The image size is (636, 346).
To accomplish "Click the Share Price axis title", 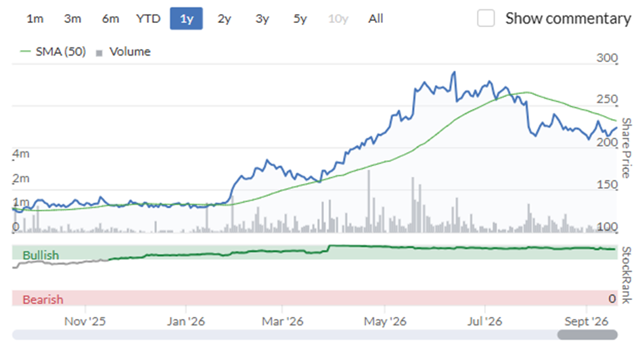I will coord(627,148).
